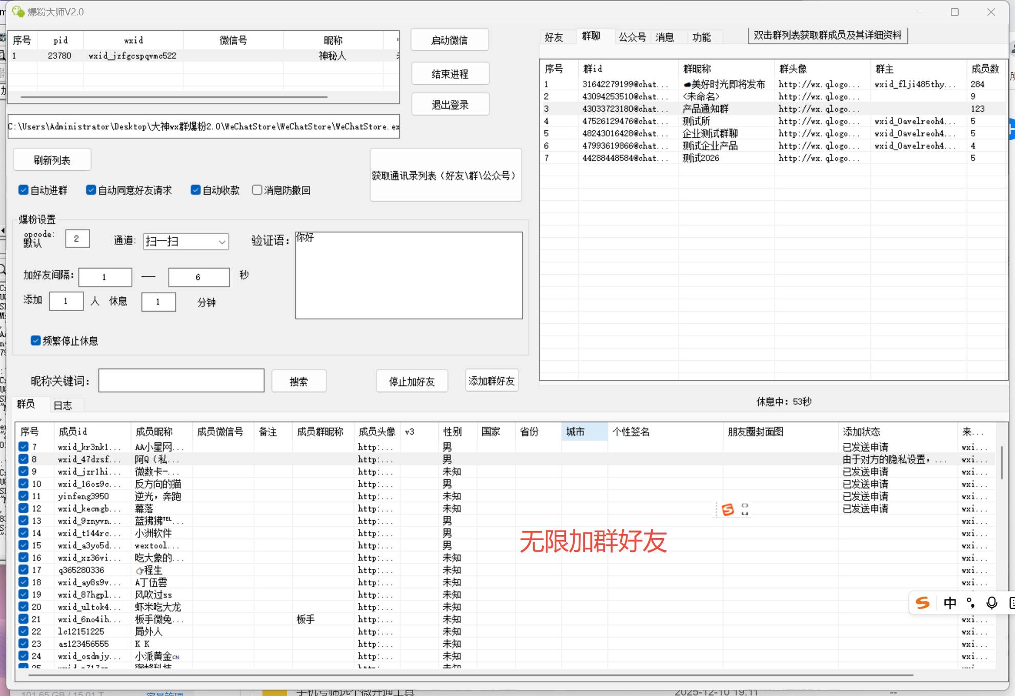Click the 爆粉大师 app icon in the title bar
The width and height of the screenshot is (1015, 696).
point(19,11)
